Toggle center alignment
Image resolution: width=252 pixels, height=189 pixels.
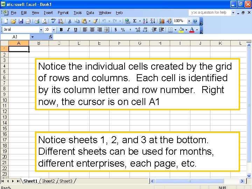[x=92, y=29]
